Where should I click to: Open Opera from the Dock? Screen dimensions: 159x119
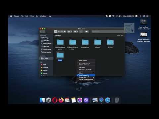55,100
